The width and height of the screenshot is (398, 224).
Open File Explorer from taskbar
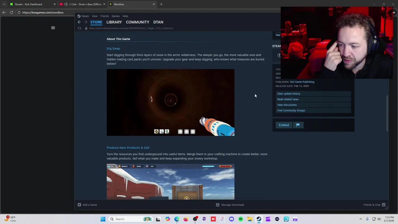pyautogui.click(x=250, y=219)
